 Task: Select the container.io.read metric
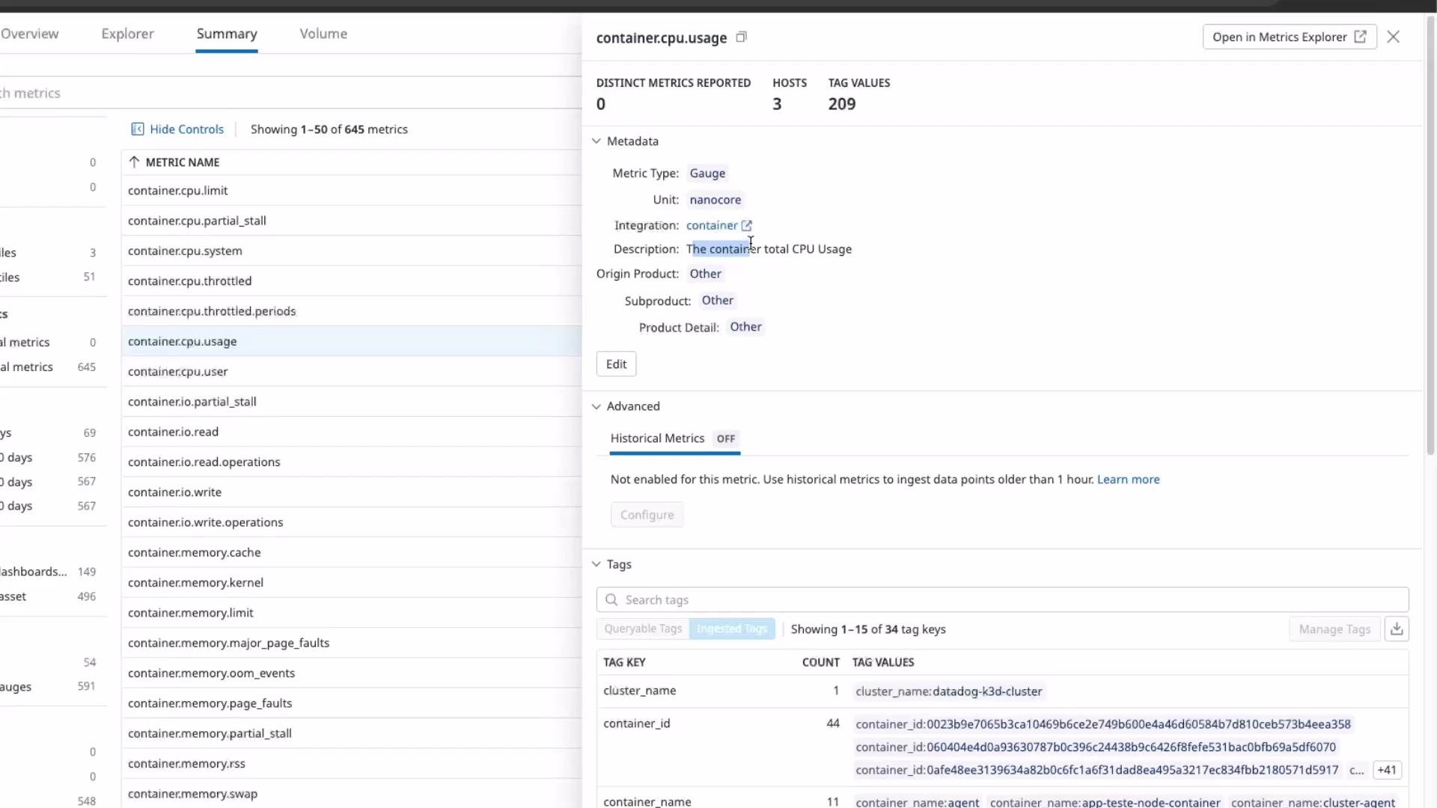351,432
